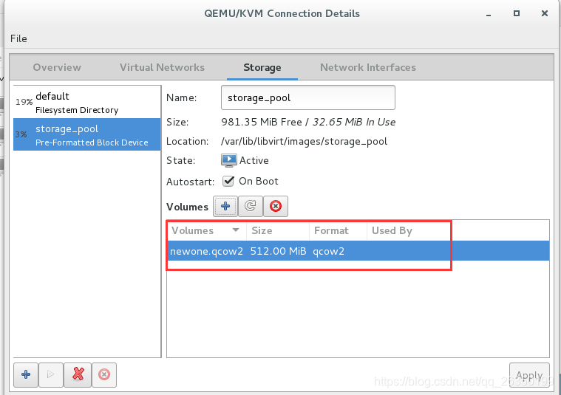The width and height of the screenshot is (561, 395).
Task: Click the qcow2 format cell
Action: 328,251
